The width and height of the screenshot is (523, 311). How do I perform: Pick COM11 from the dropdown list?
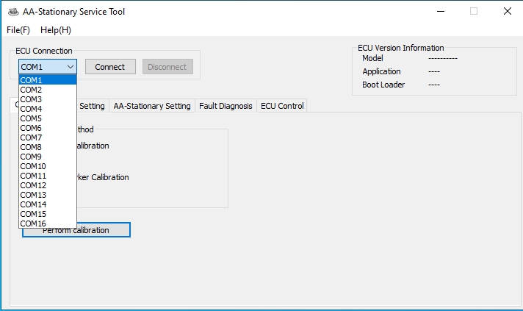[48, 176]
